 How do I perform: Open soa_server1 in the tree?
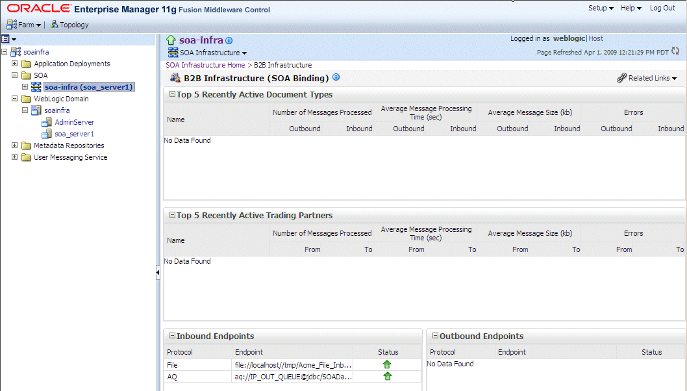[75, 134]
